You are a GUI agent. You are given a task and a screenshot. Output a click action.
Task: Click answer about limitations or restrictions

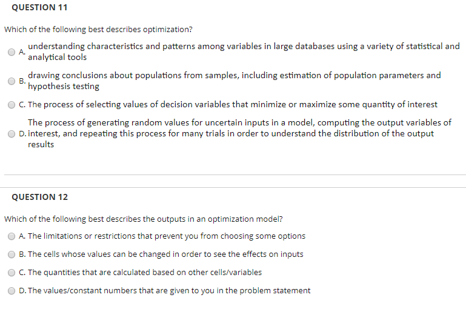[167, 236]
